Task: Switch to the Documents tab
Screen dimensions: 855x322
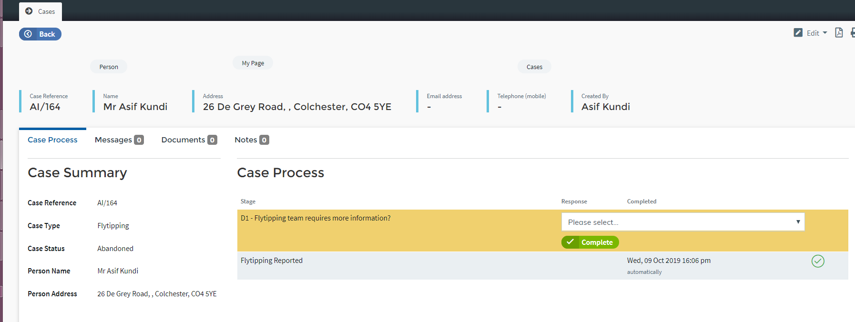Action: click(183, 140)
